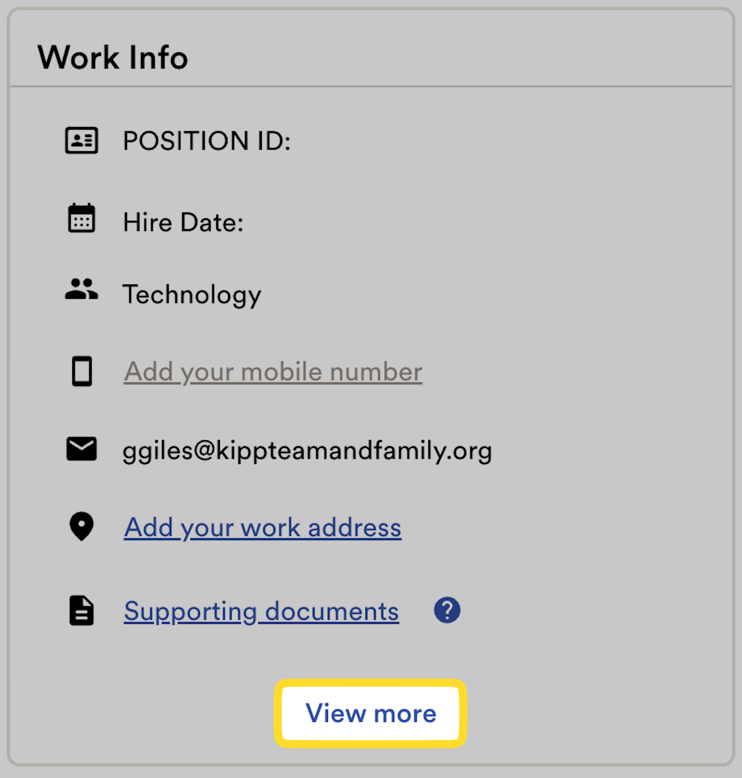742x778 pixels.
Task: Click the Technology department text
Action: pos(192,295)
